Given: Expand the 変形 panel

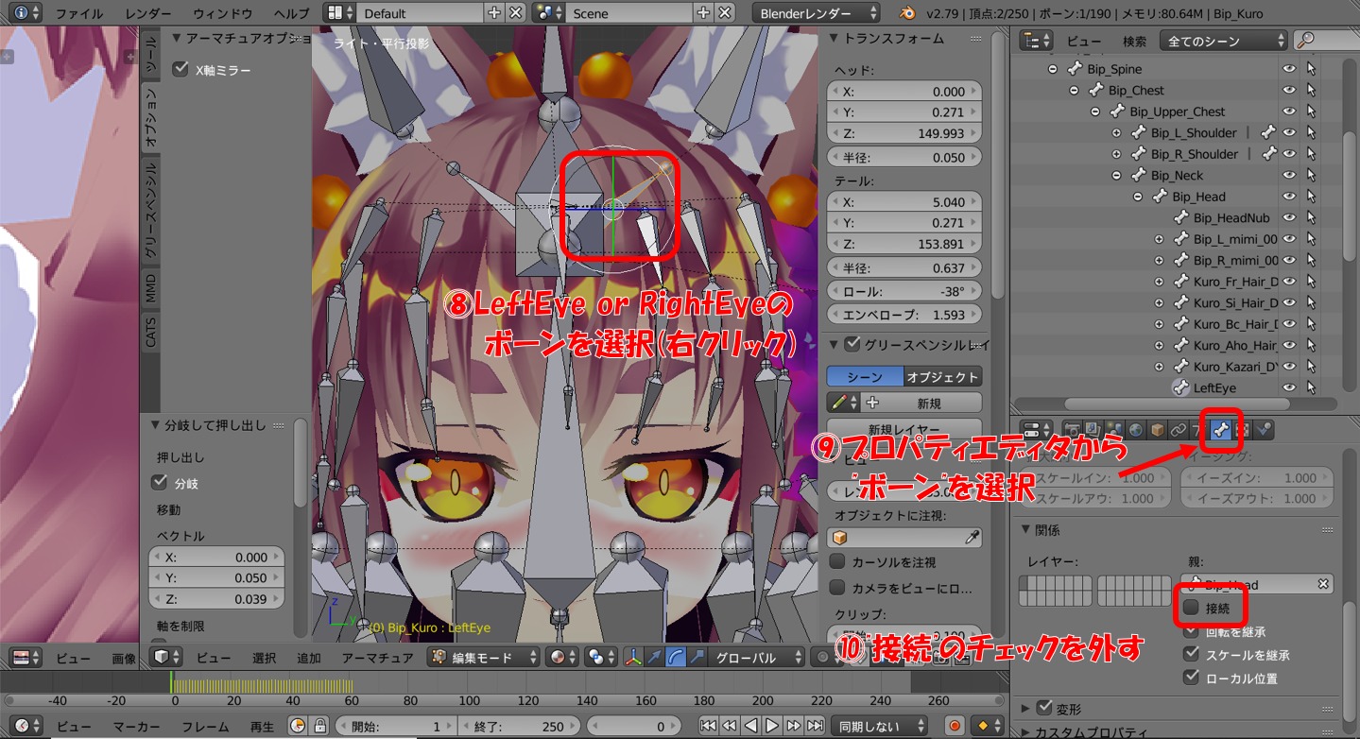Looking at the screenshot, I should click(x=1027, y=708).
